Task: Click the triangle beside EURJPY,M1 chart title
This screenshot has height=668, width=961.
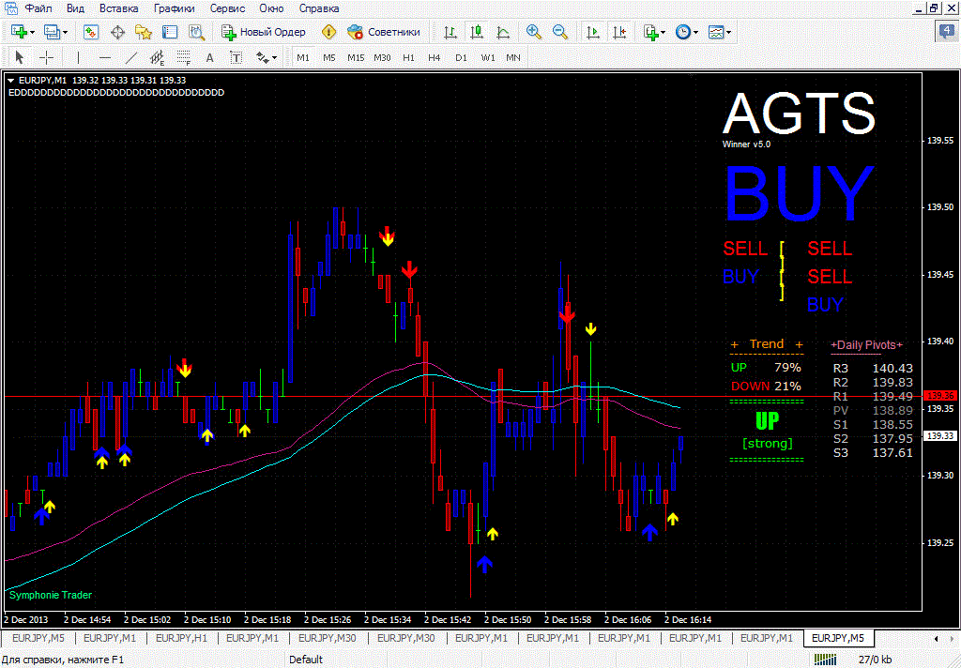Action: [11, 81]
